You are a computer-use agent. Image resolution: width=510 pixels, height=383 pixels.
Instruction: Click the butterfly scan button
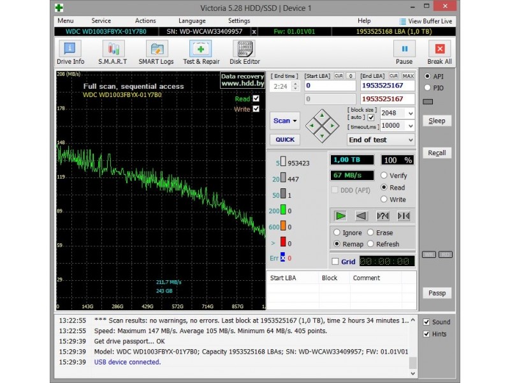[404, 216]
